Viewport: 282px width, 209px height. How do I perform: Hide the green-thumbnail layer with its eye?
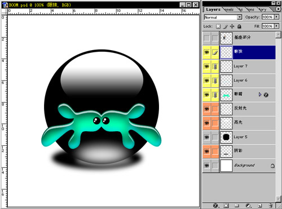coord(206,95)
